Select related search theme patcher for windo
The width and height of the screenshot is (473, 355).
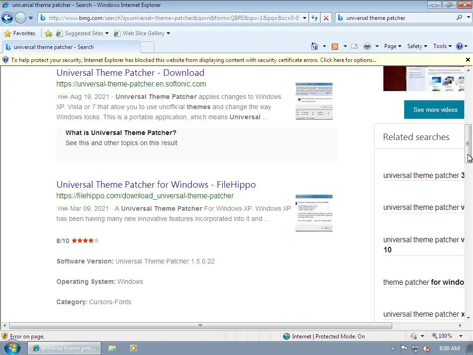[x=424, y=282]
